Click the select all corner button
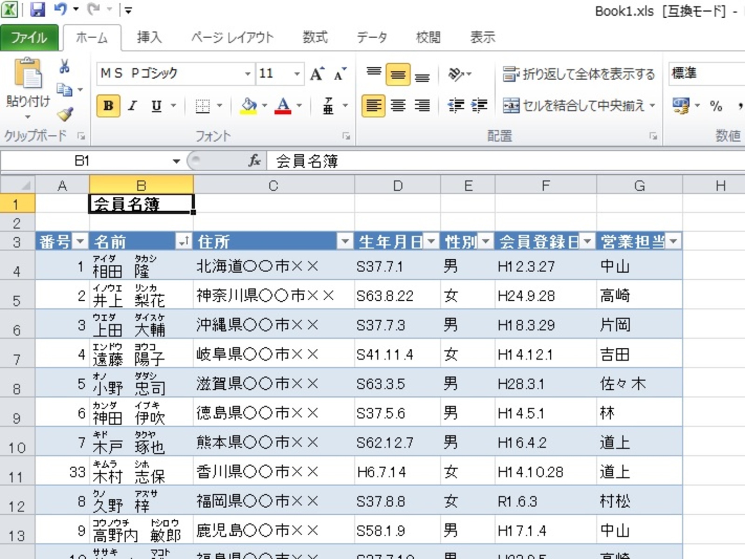The width and height of the screenshot is (745, 559). point(18,186)
